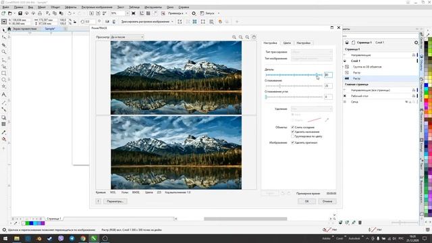Open the Просмотр preview mode dropdown
This screenshot has width=432, height=243.
tap(127, 37)
